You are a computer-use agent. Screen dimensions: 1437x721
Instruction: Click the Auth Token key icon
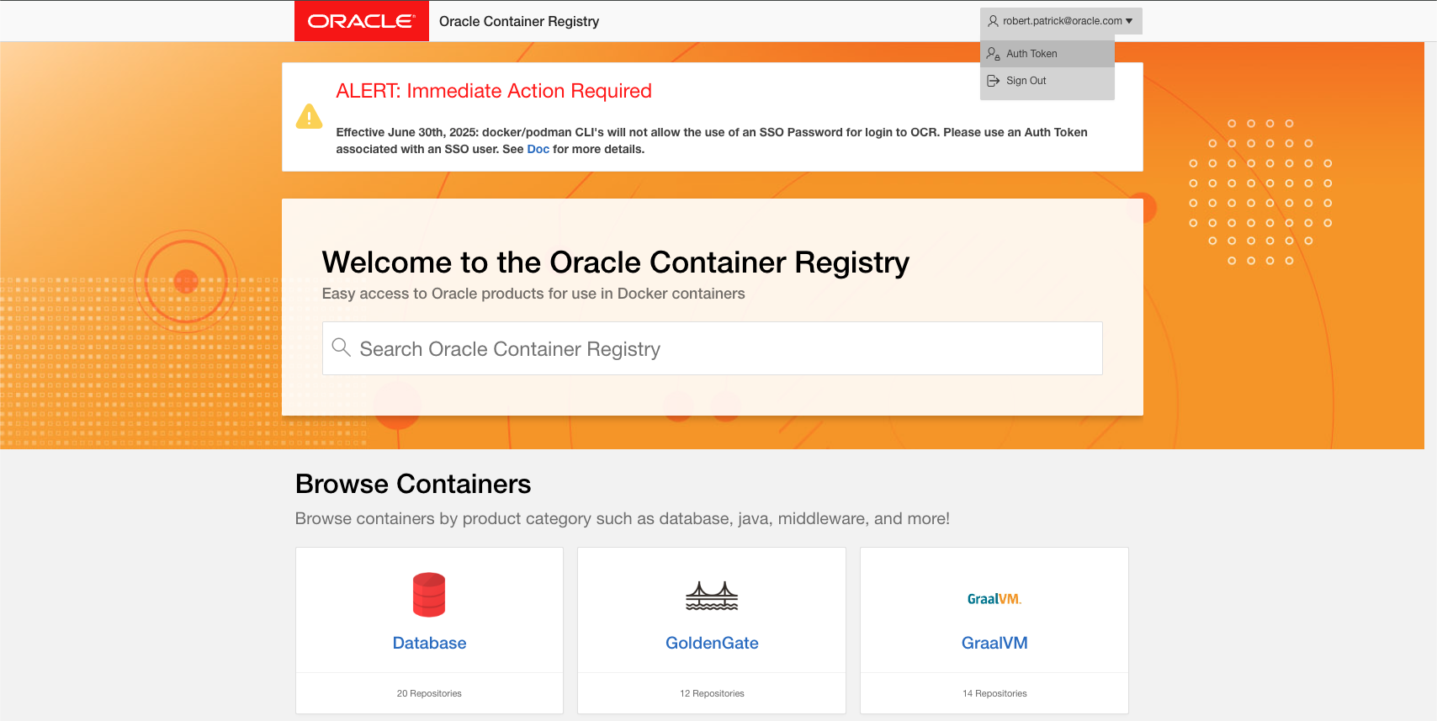coord(993,54)
